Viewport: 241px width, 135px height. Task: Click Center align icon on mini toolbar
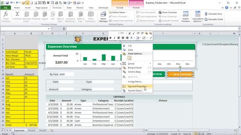[x=123, y=37]
